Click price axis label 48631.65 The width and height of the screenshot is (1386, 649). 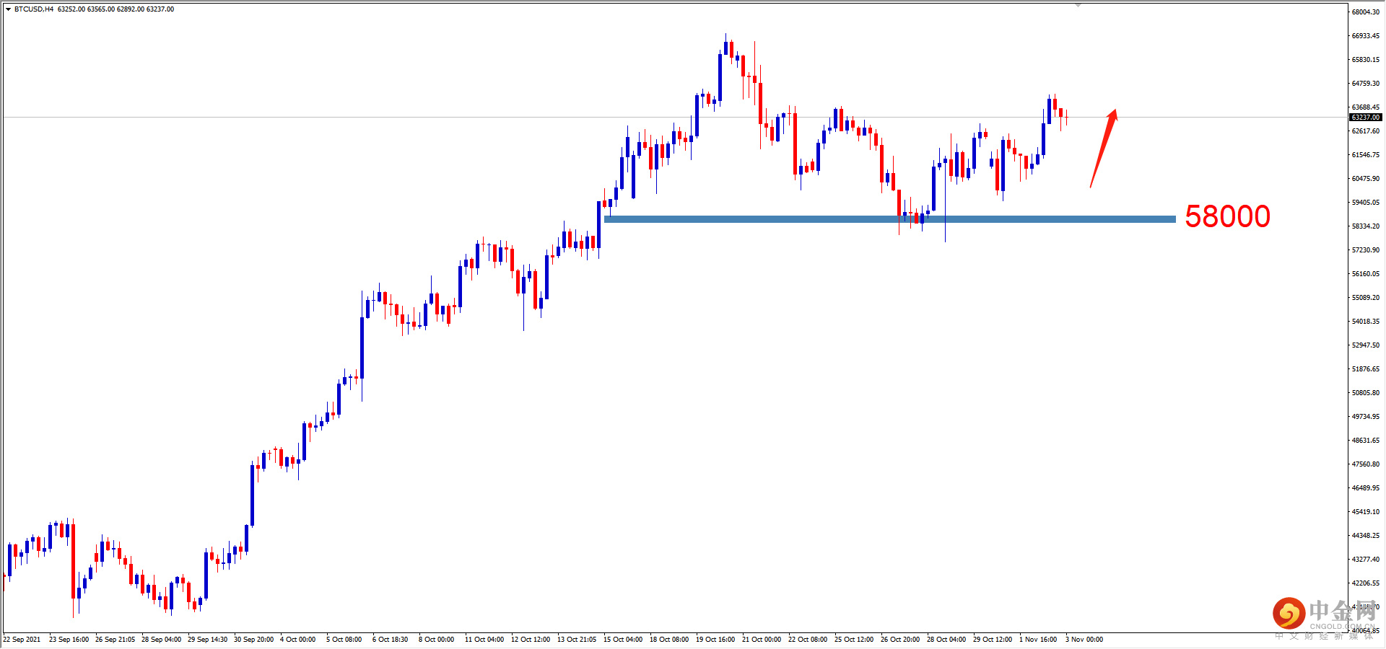(1366, 441)
